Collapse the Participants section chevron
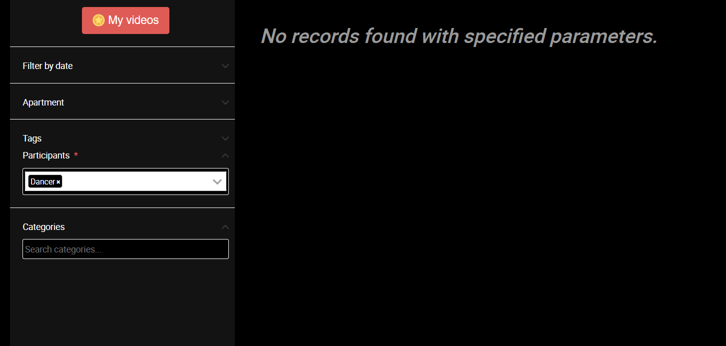This screenshot has height=346, width=726. pos(225,155)
